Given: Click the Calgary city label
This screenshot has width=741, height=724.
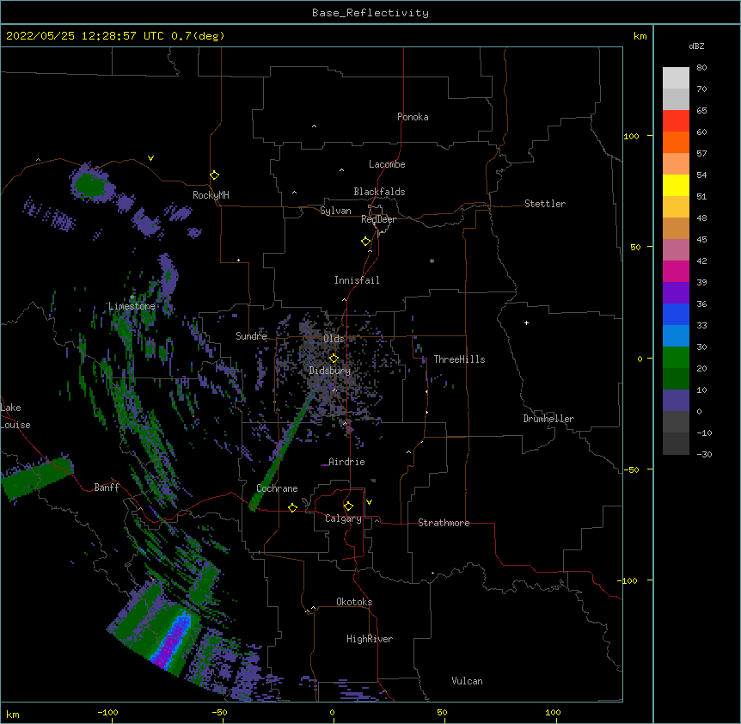Looking at the screenshot, I should tap(343, 518).
